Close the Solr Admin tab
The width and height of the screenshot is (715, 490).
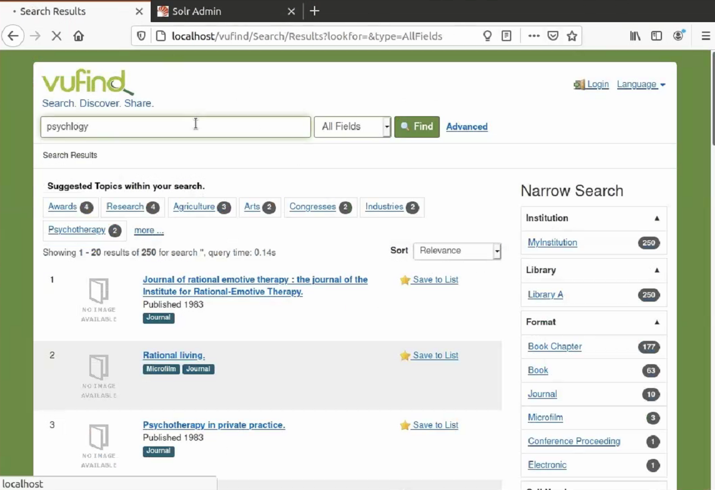point(291,11)
